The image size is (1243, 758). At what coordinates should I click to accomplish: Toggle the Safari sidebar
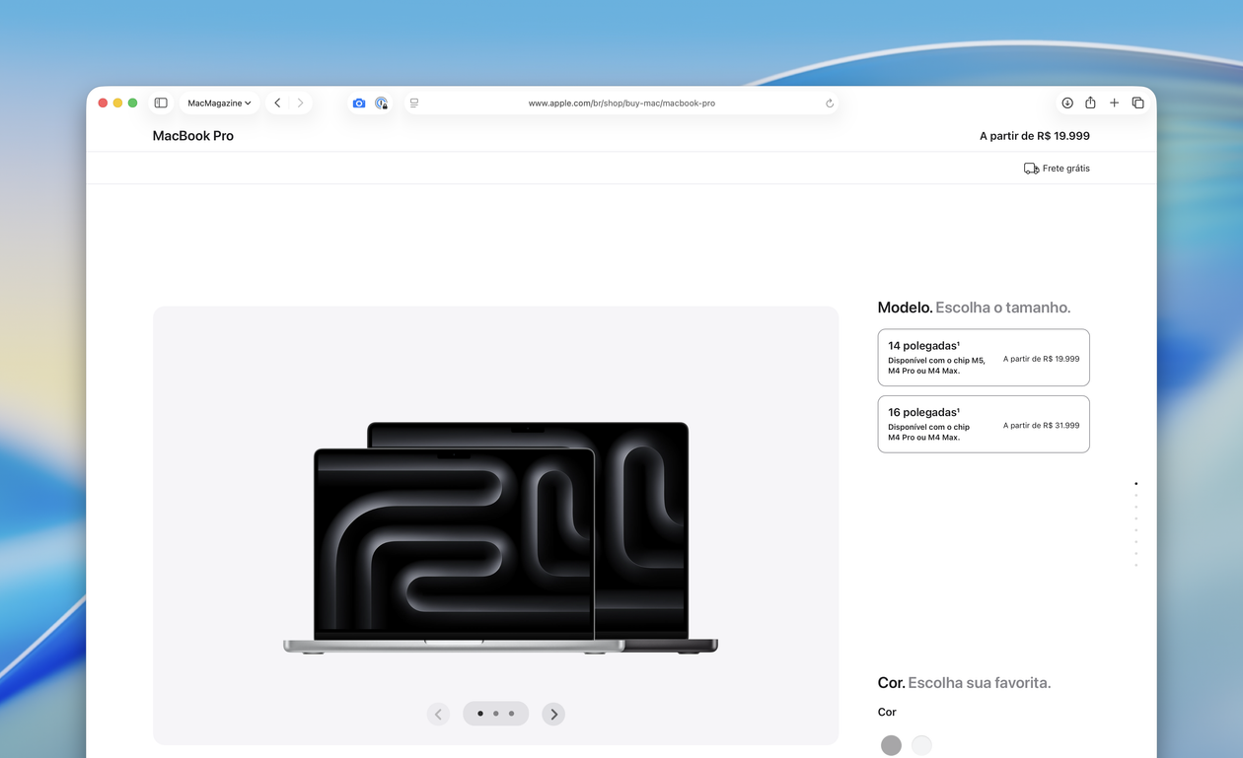point(161,103)
